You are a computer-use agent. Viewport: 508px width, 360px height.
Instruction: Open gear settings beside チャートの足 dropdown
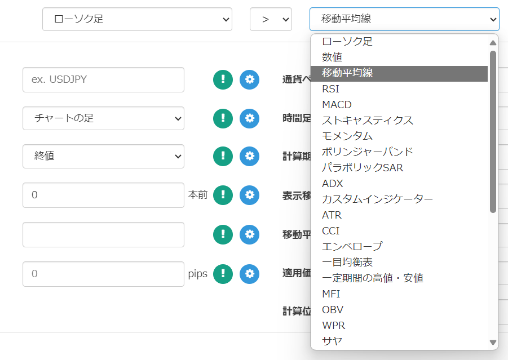pos(249,118)
